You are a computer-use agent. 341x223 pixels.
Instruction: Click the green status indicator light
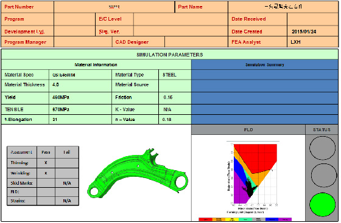tap(322, 205)
